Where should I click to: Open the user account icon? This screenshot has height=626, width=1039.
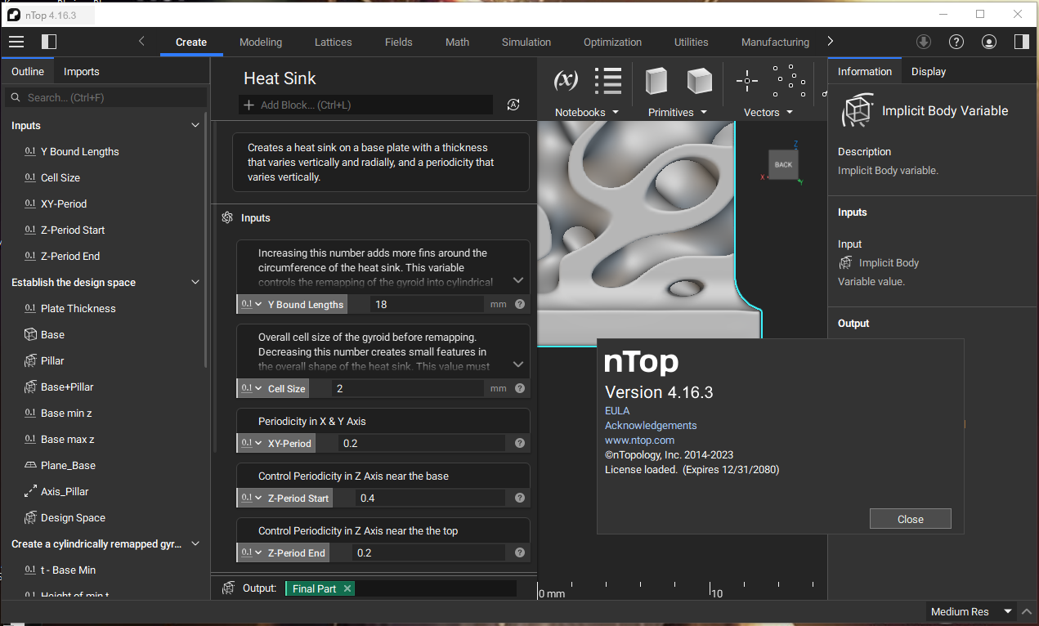(x=988, y=42)
